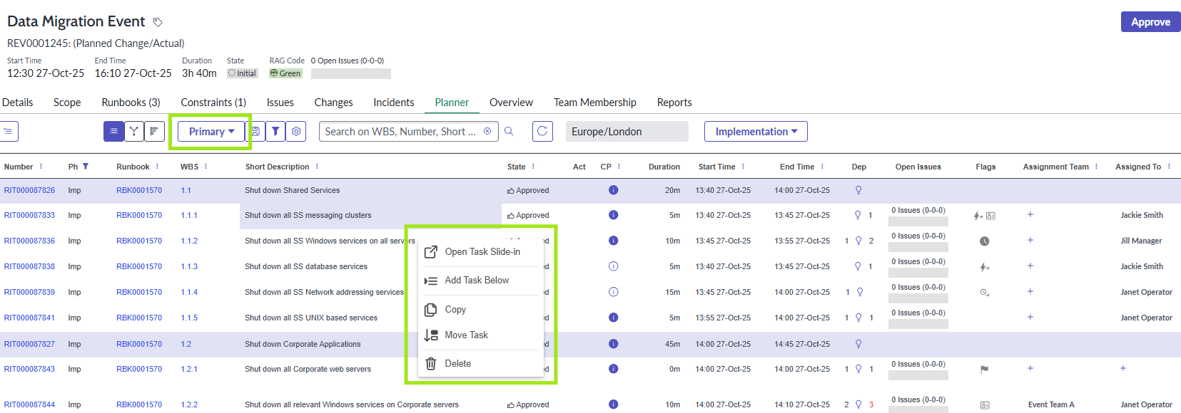Expand the Implementation phase dropdown
This screenshot has width=1181, height=413.
pos(756,131)
